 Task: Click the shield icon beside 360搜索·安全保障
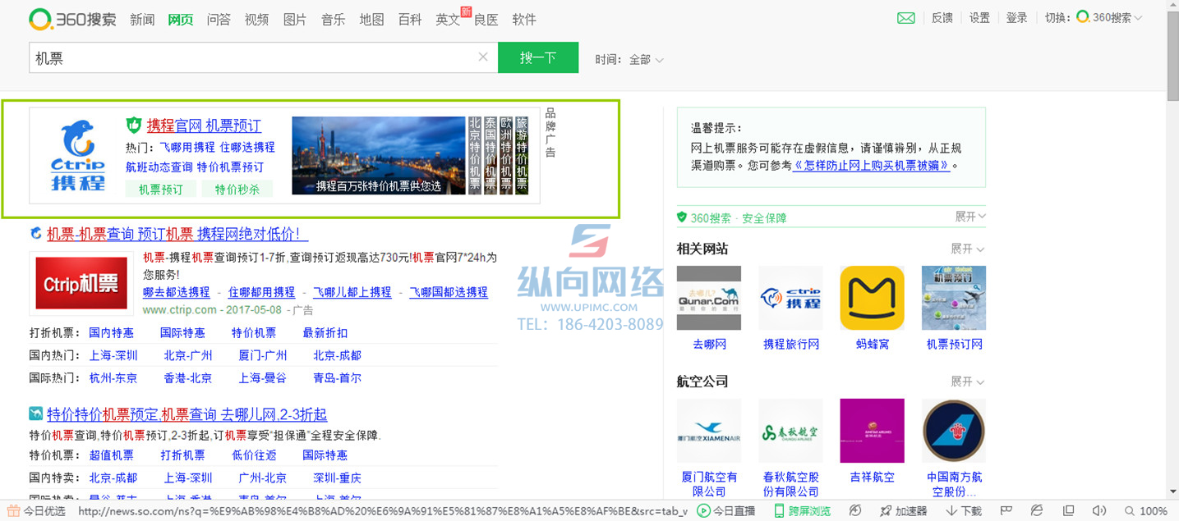681,217
